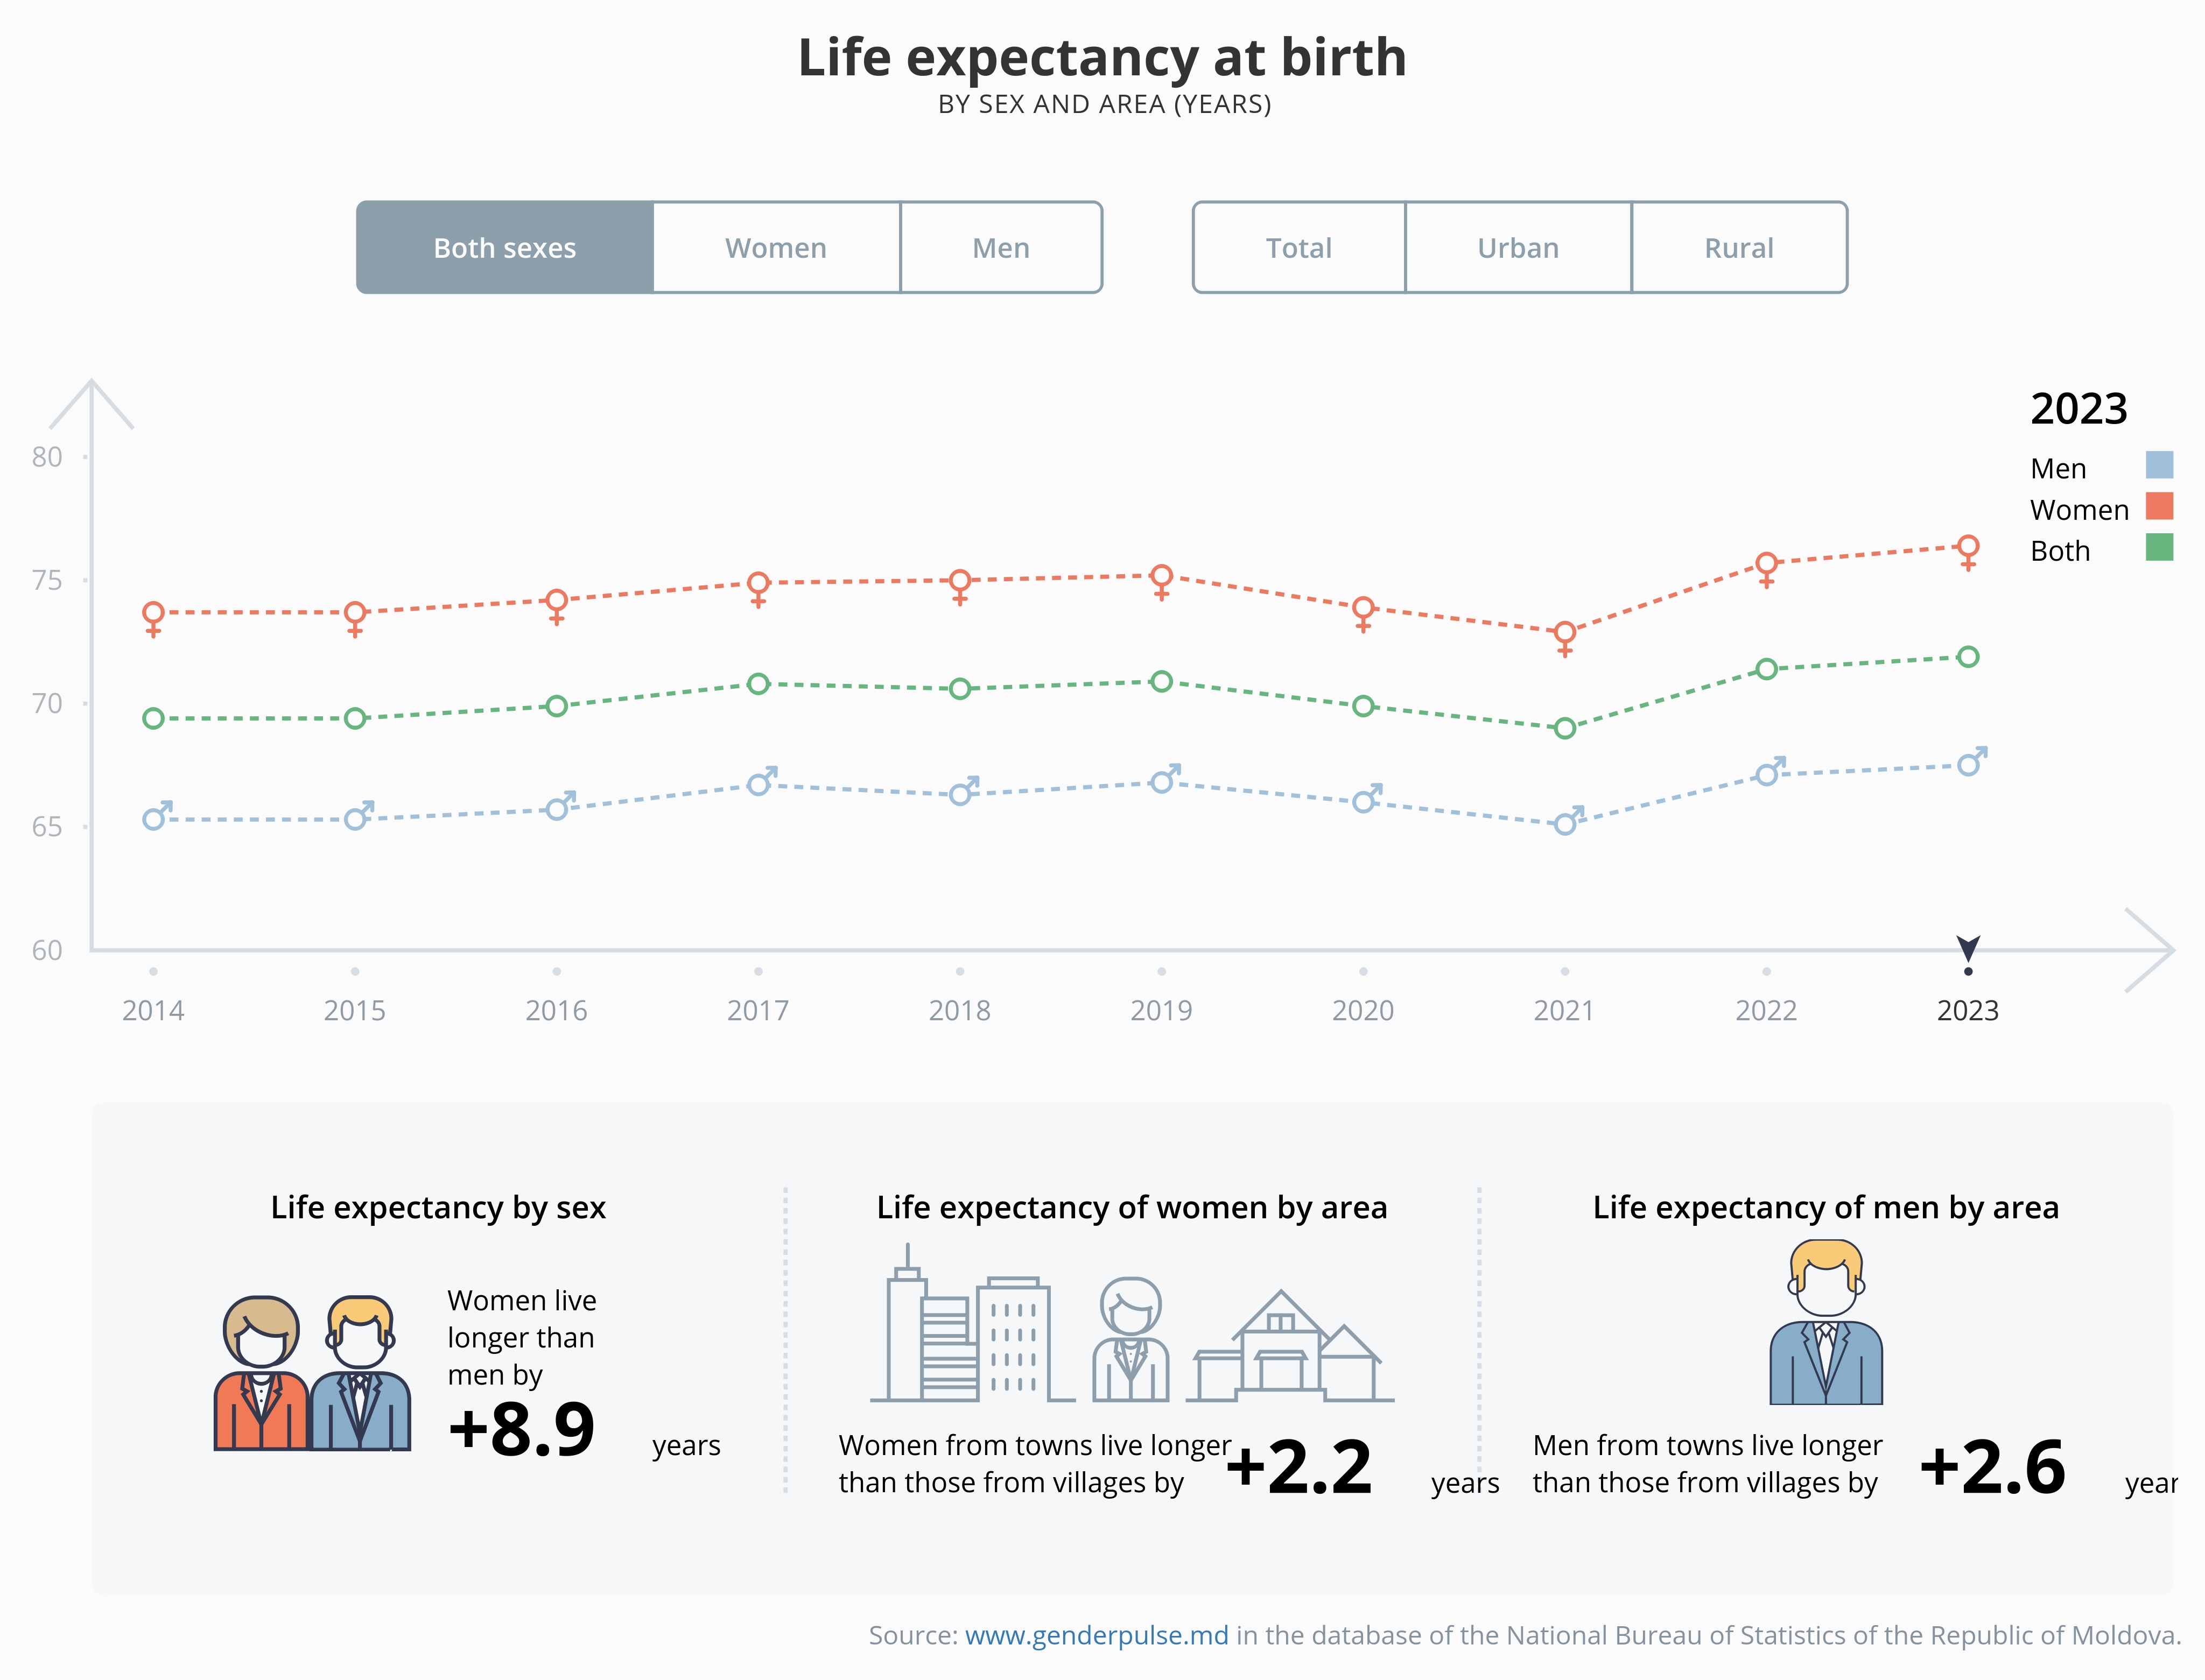
Task: Click the blue Men legend swatch
Action: coord(2159,465)
